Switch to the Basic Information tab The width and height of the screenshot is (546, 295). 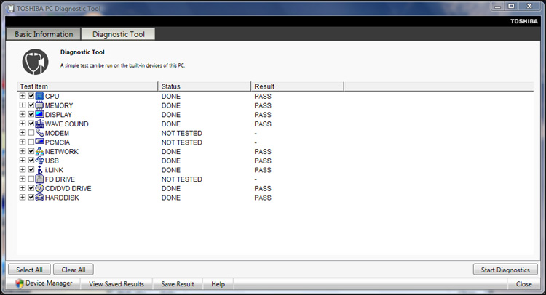click(44, 34)
